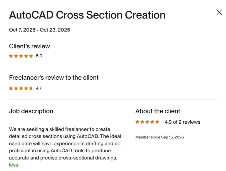Click first star under About the client
This screenshot has height=171, width=226.
coord(137,122)
